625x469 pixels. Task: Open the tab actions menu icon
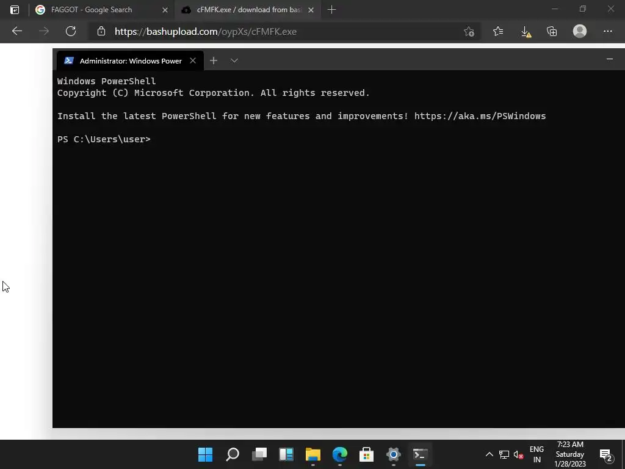coord(15,10)
